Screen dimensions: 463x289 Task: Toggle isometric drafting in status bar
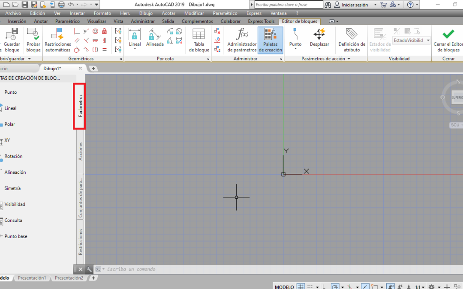click(350, 286)
